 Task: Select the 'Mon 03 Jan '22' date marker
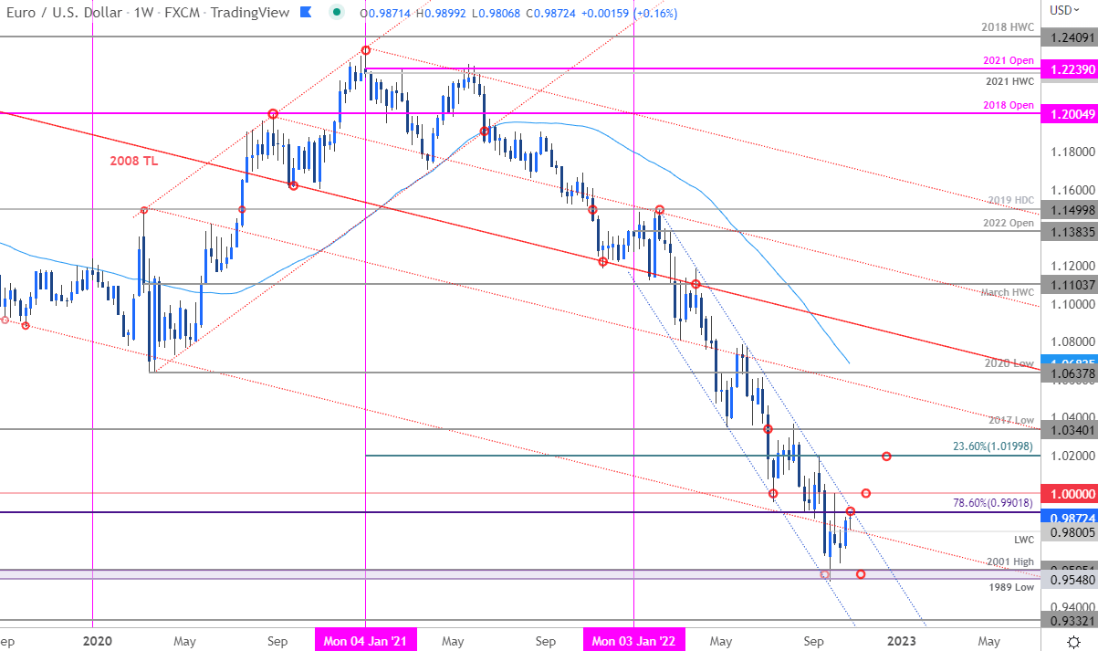coord(633,642)
